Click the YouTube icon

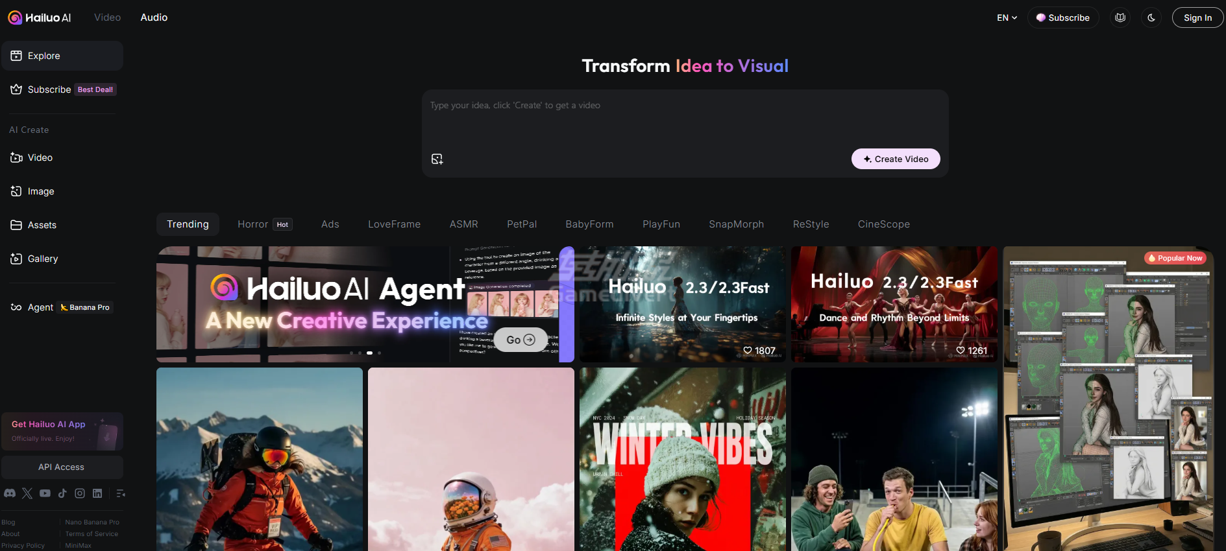tap(45, 493)
